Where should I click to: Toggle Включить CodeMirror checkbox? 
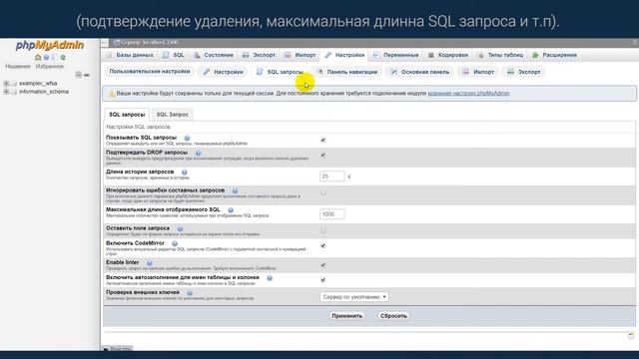323,246
